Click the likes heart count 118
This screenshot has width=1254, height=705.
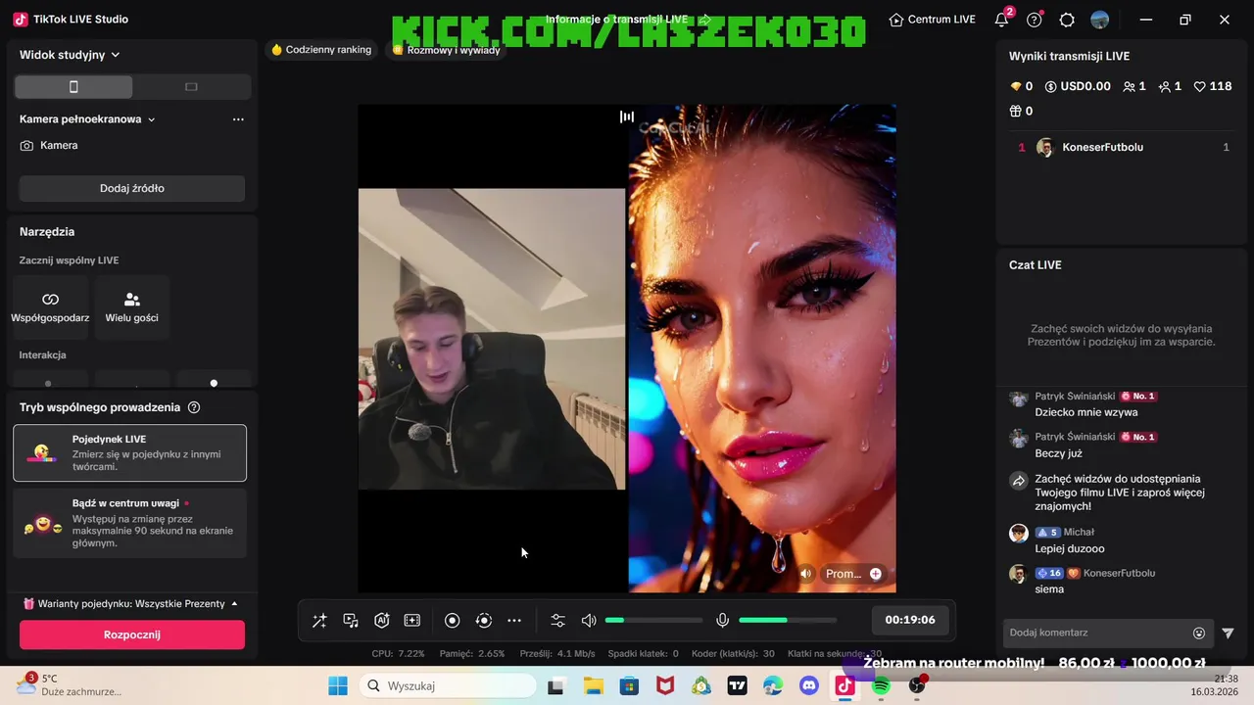pos(1213,86)
